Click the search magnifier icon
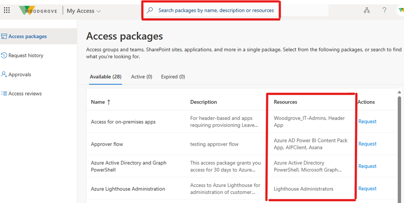Viewport: 404px width, 203px height. pos(150,11)
